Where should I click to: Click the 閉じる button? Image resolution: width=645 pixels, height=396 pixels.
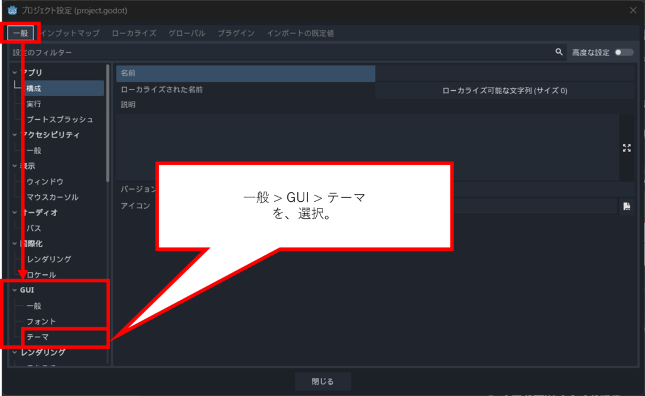click(x=322, y=381)
